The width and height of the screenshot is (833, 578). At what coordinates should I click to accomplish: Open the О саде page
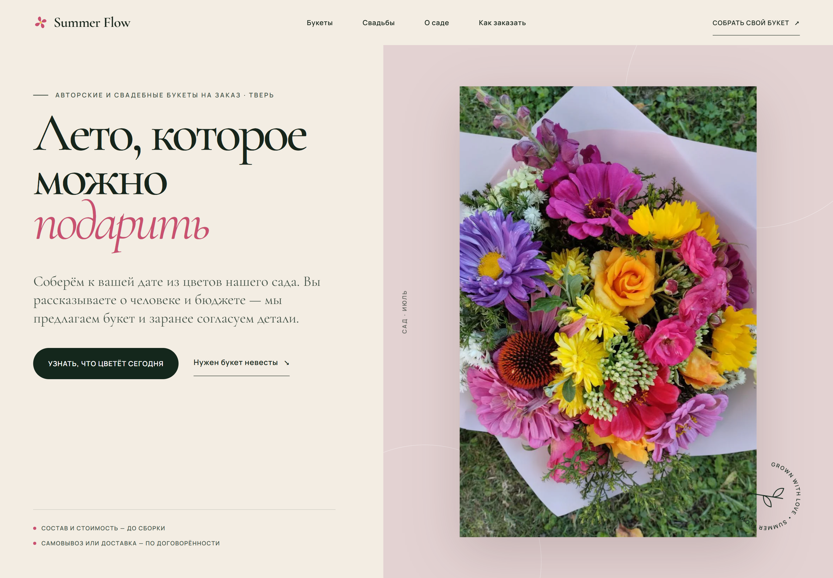click(436, 23)
